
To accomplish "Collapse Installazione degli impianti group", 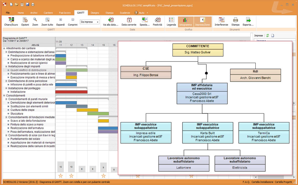I will coord(6,67).
